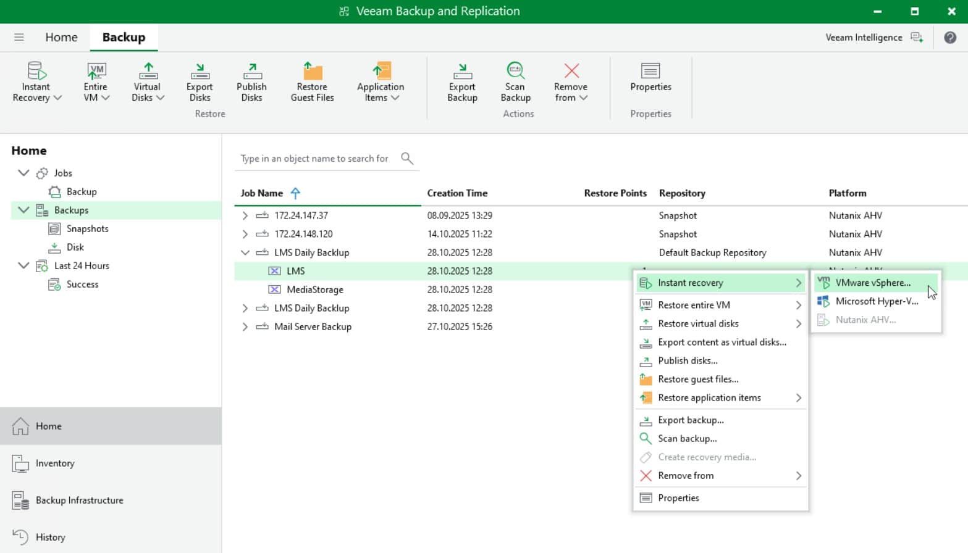This screenshot has height=553, width=968.
Task: Choose Restore application items in context menu
Action: coord(721,397)
